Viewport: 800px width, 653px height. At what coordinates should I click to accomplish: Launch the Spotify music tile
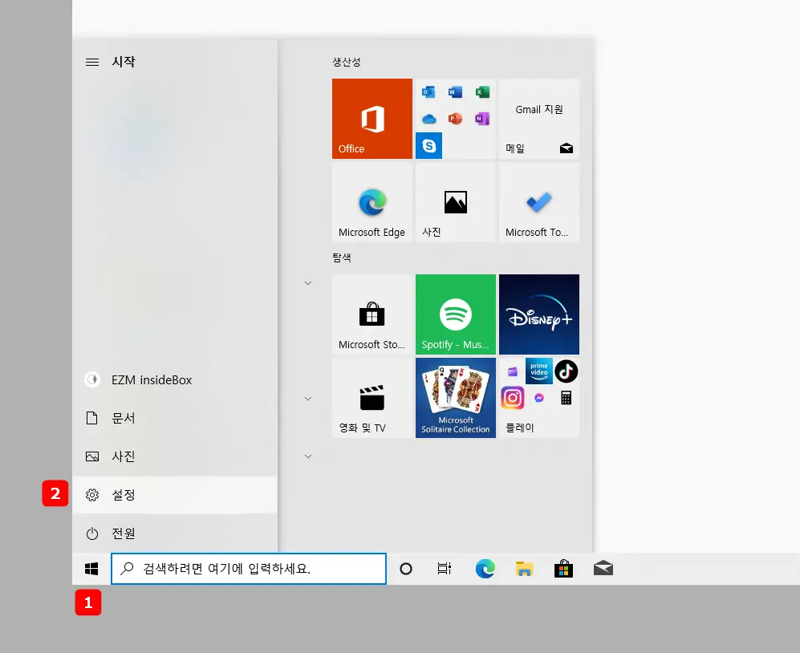(456, 314)
